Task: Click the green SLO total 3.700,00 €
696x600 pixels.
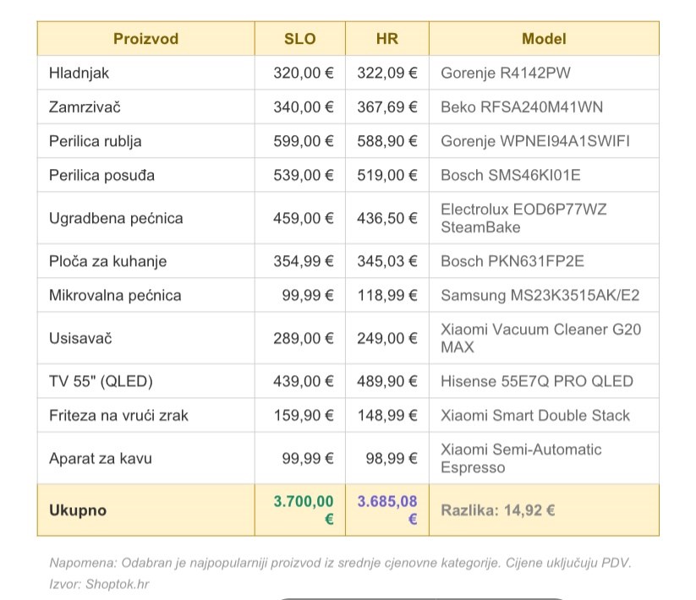Action: click(304, 510)
